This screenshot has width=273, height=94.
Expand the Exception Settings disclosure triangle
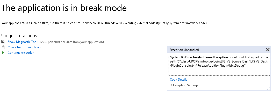(x=171, y=85)
